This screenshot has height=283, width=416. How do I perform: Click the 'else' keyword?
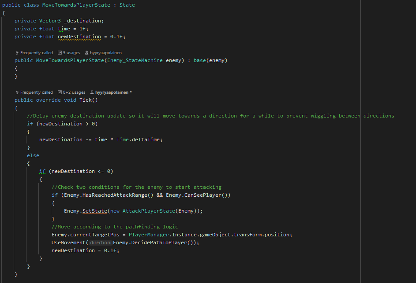[x=33, y=155]
